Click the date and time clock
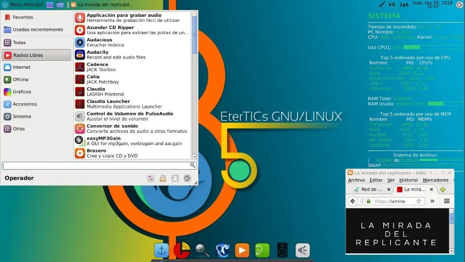The width and height of the screenshot is (465, 262). (433, 4)
